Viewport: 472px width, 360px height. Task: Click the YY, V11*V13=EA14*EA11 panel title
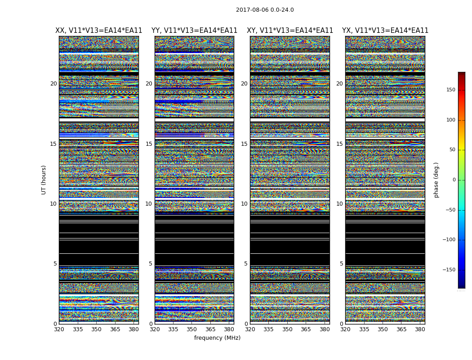point(194,31)
